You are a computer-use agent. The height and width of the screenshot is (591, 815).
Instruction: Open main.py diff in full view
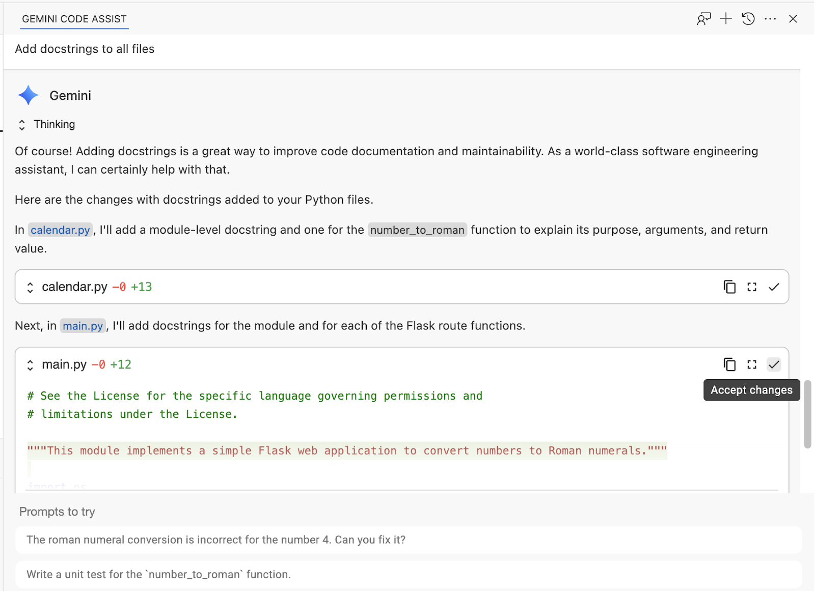[x=752, y=364]
